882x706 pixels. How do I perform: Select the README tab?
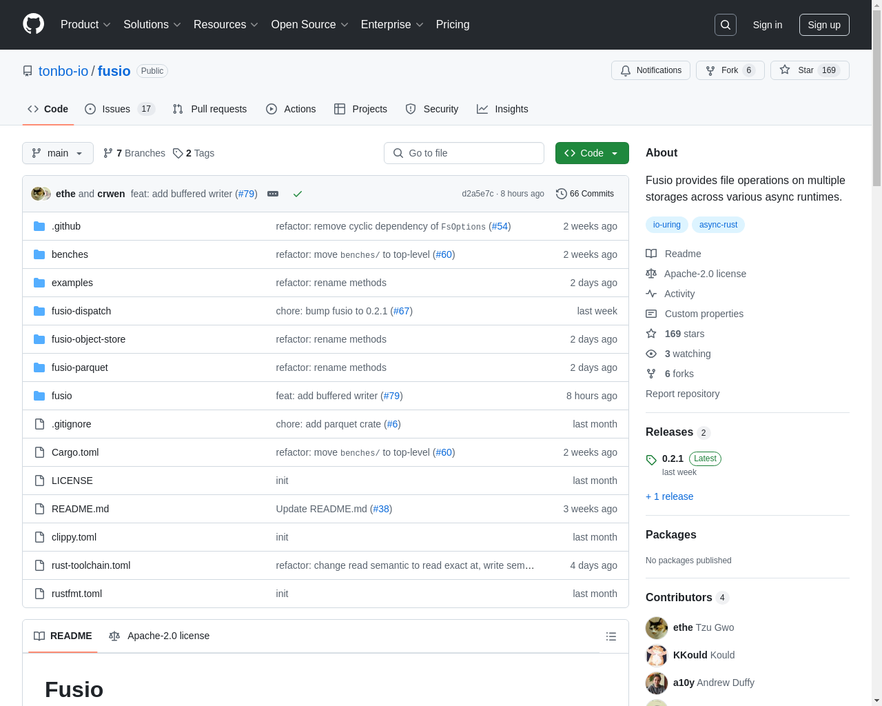tap(63, 636)
